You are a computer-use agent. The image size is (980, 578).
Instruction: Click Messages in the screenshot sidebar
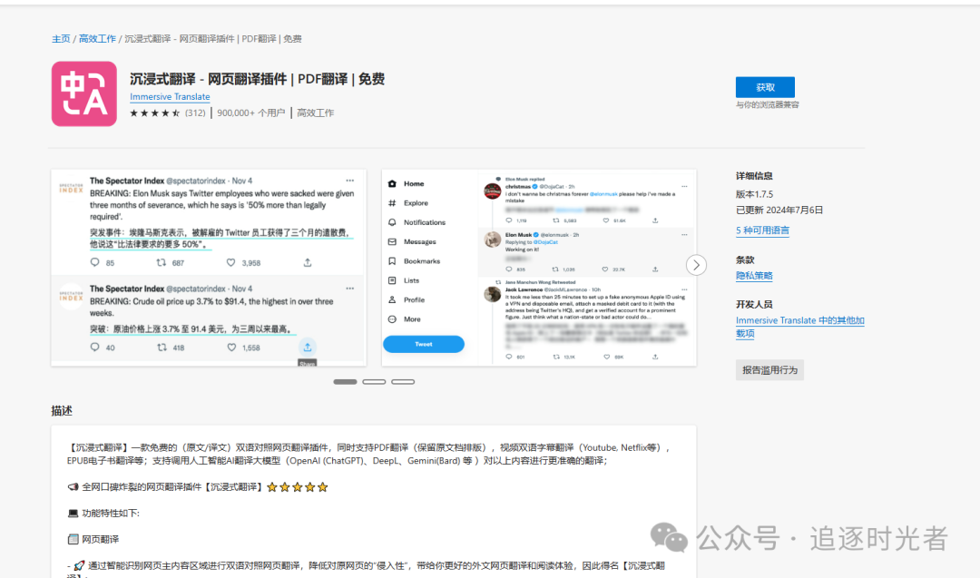(x=420, y=242)
